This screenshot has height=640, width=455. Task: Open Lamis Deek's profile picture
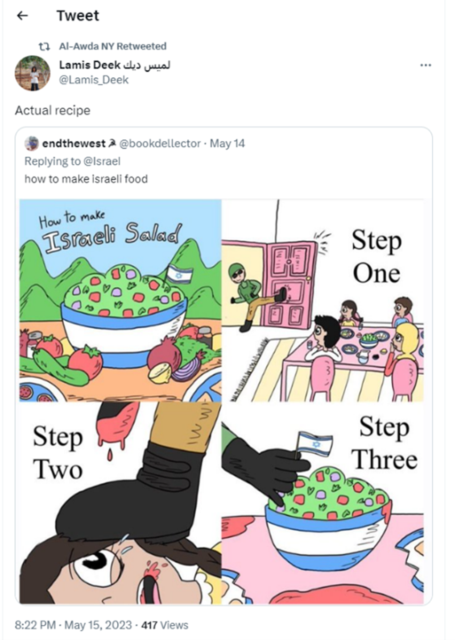point(32,73)
